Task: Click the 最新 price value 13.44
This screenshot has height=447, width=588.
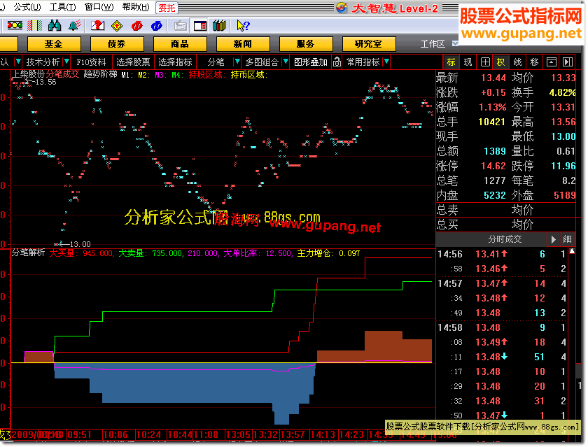Action: [x=493, y=78]
